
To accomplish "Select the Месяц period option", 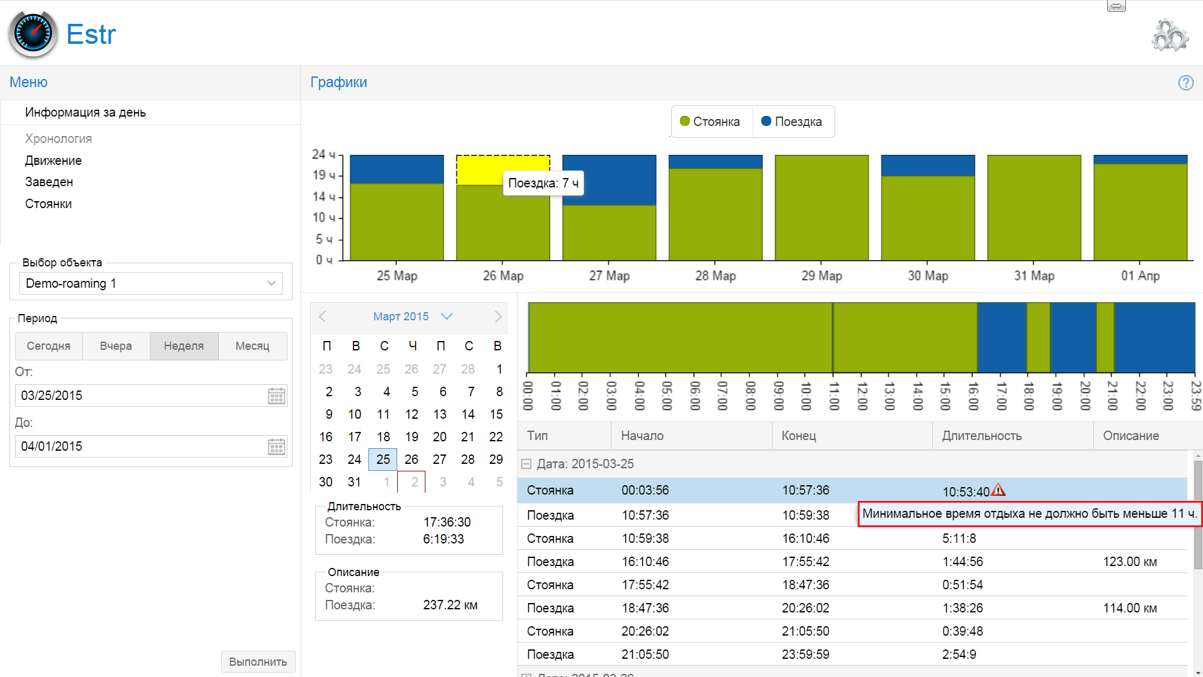I will 253,346.
